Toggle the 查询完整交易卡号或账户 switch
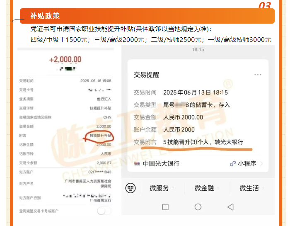Image resolution: width=290 pixels, height=226 pixels. click(x=104, y=211)
